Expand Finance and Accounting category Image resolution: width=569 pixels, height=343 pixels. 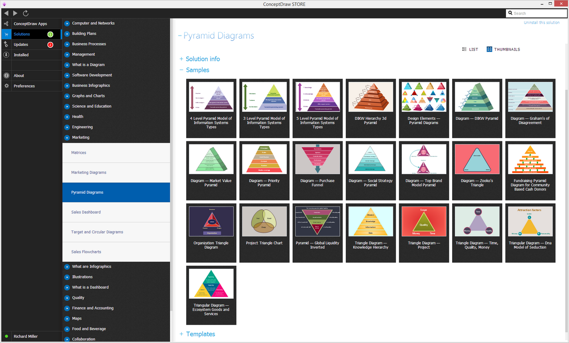coord(67,308)
